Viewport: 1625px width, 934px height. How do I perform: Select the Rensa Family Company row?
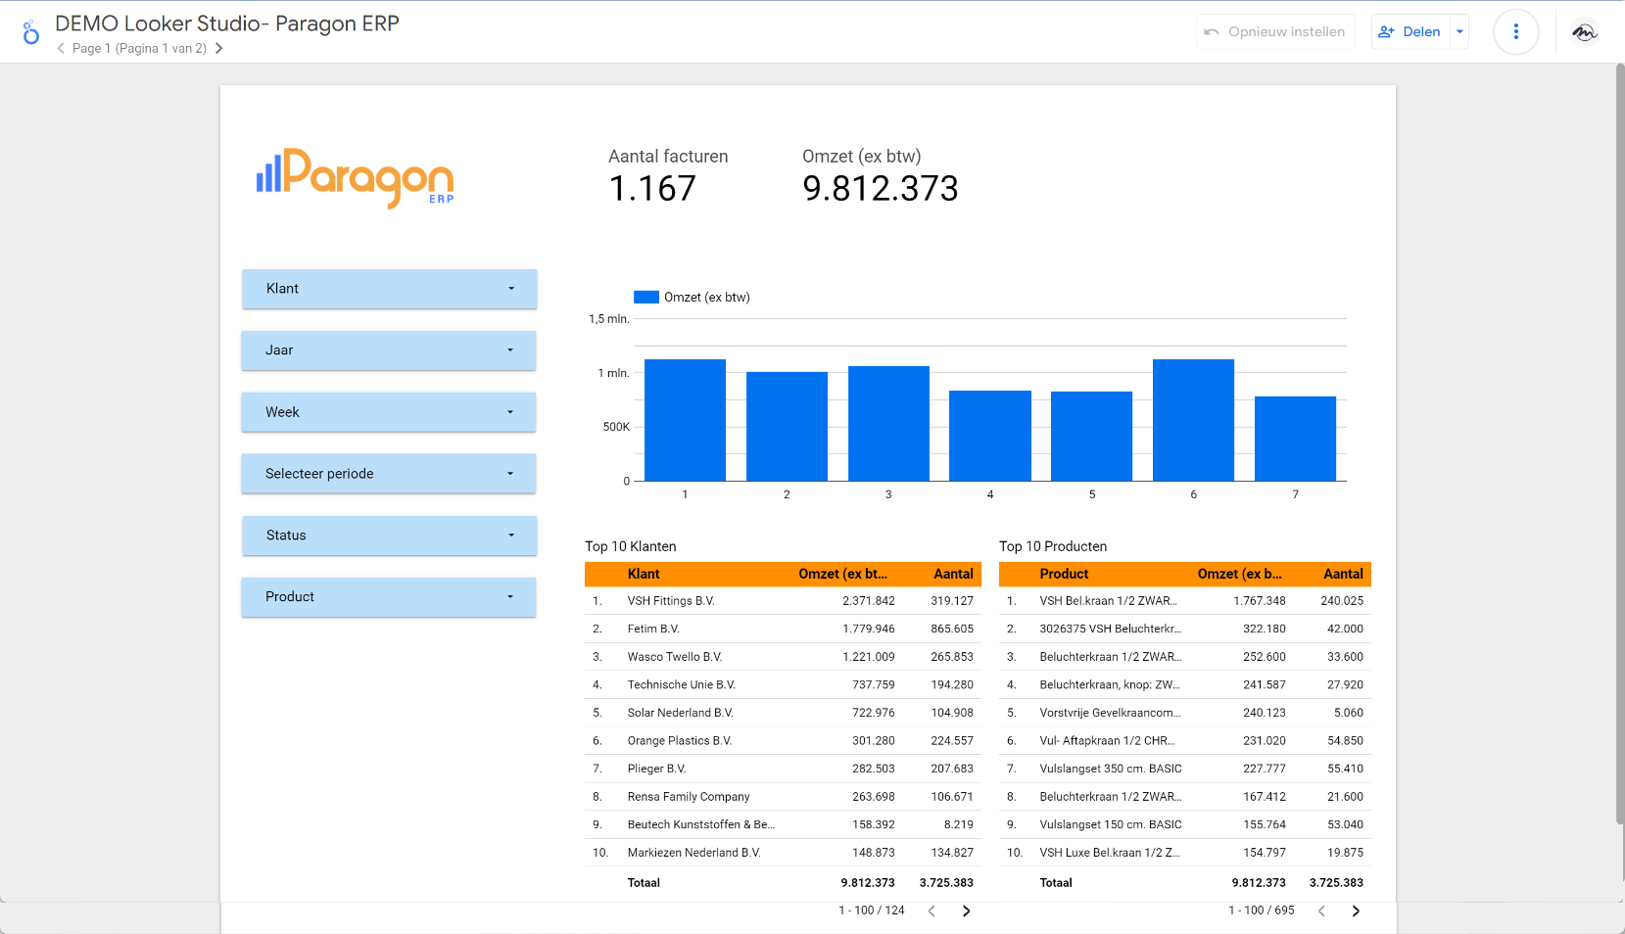click(783, 797)
